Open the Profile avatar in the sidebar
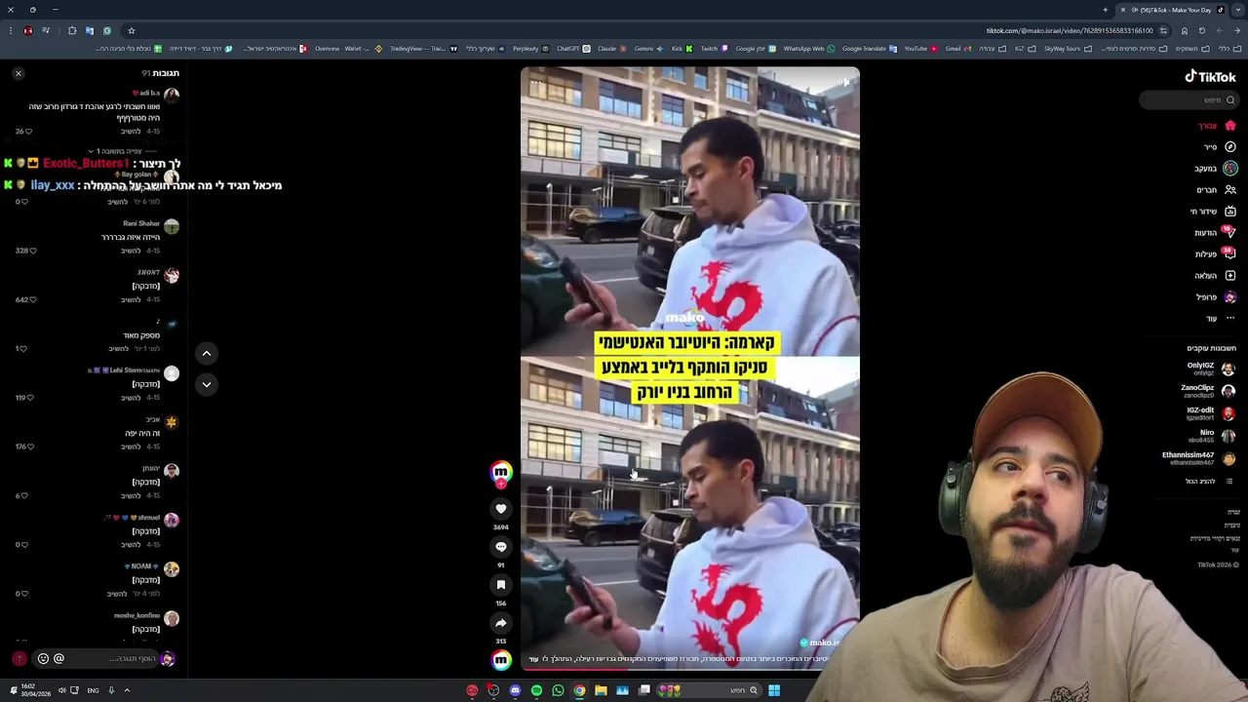The width and height of the screenshot is (1248, 702). point(1230,297)
